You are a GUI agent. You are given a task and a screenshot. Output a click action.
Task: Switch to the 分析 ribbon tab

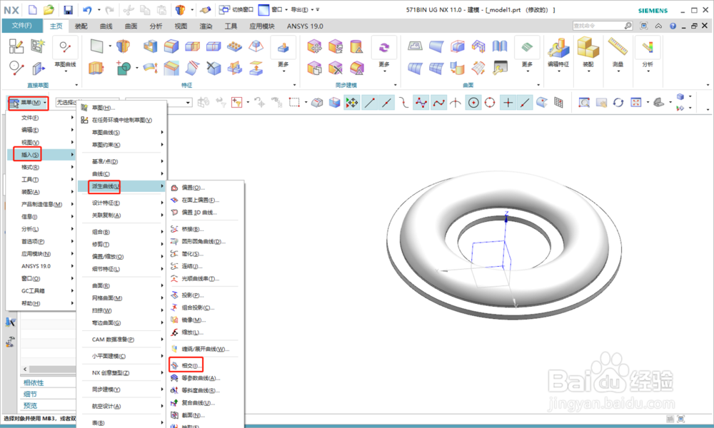(156, 26)
